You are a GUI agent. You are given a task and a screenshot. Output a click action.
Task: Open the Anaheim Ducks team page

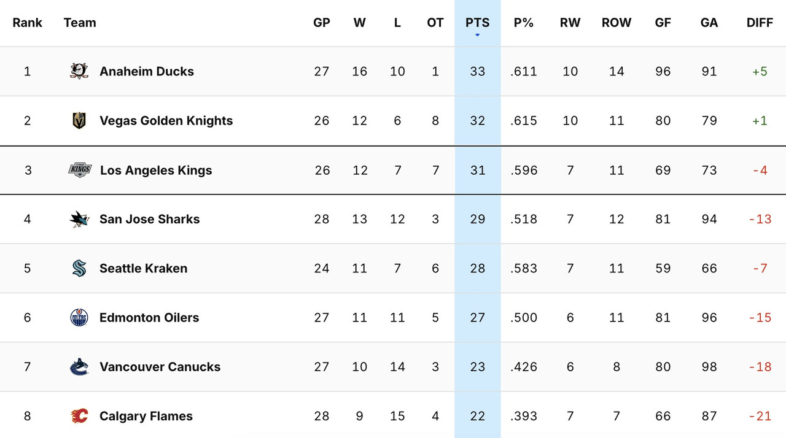point(147,71)
